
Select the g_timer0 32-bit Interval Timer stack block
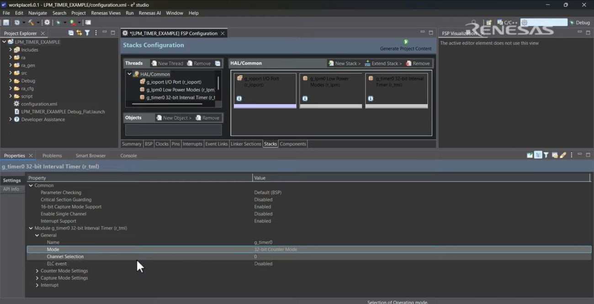(396, 91)
